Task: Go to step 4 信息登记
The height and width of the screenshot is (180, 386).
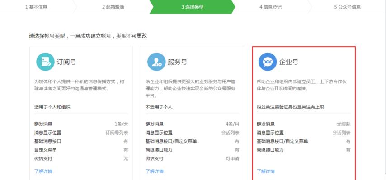Action: point(271,7)
